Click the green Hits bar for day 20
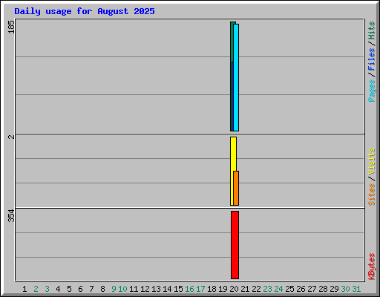Image resolution: width=380 pixels, height=297 pixels. (x=232, y=42)
